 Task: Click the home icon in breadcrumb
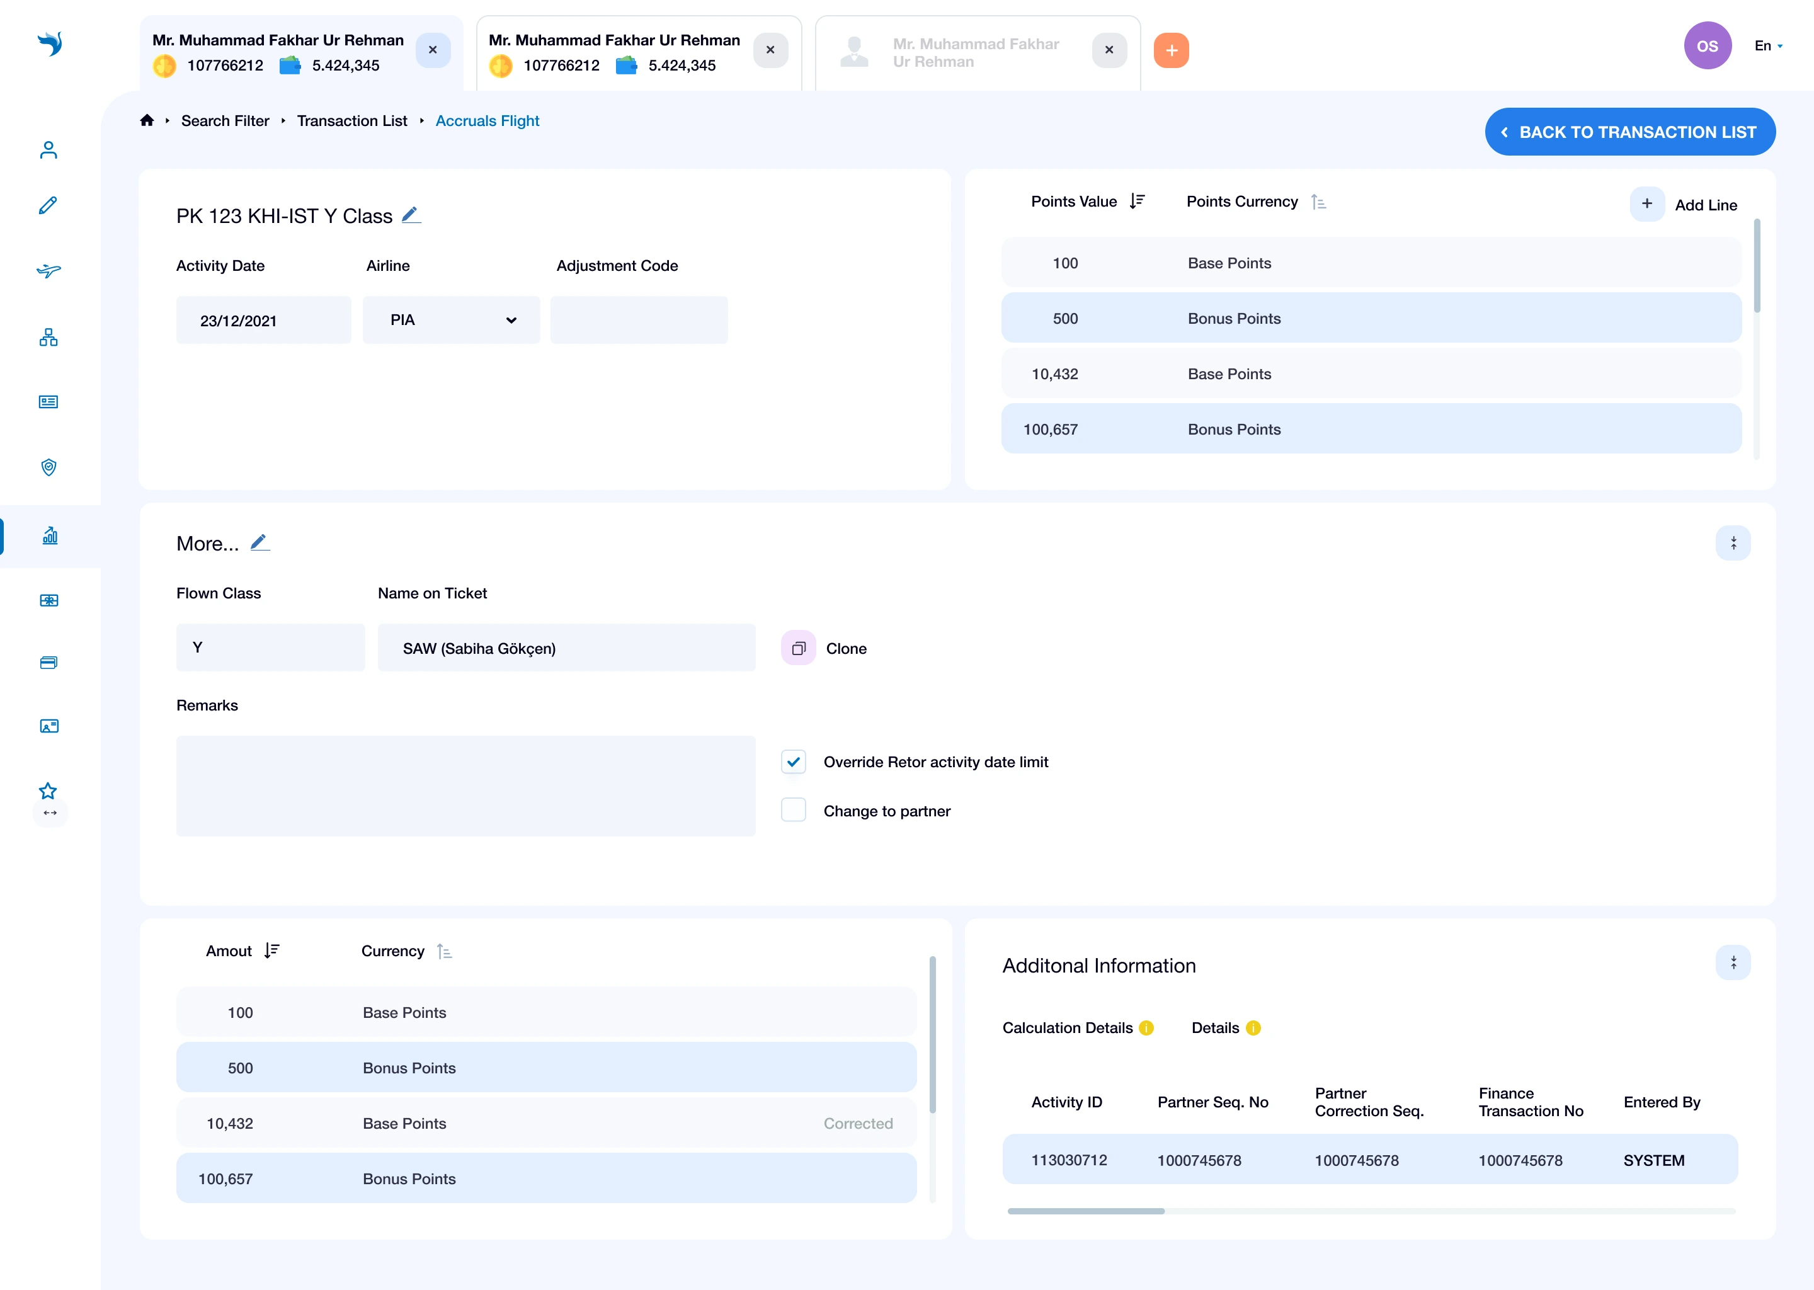(147, 121)
